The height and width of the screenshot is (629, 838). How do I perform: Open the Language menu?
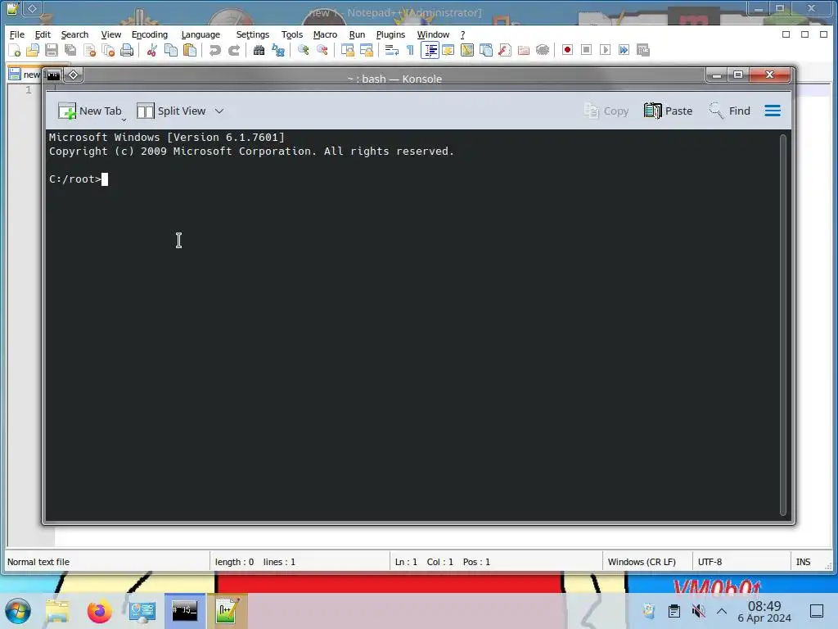tap(200, 34)
